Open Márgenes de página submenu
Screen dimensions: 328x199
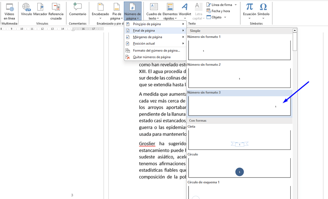point(147,37)
